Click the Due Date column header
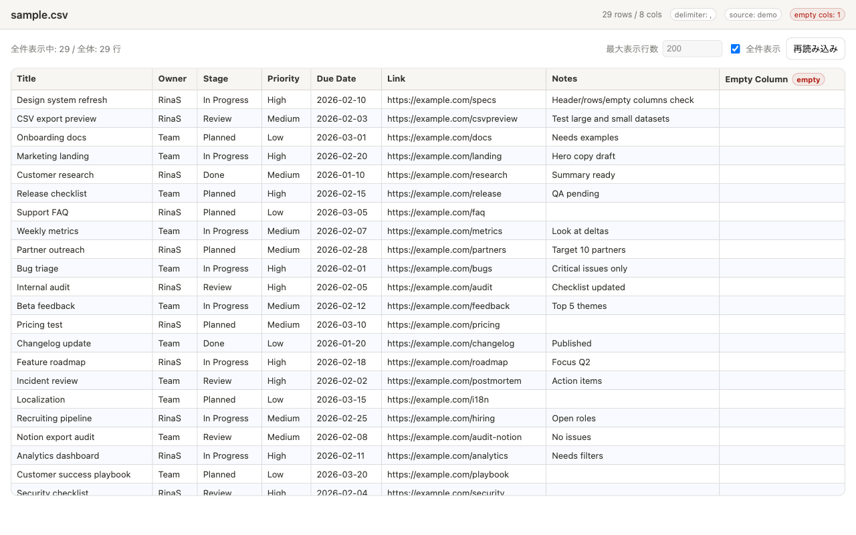This screenshot has height=535, width=856. [336, 79]
